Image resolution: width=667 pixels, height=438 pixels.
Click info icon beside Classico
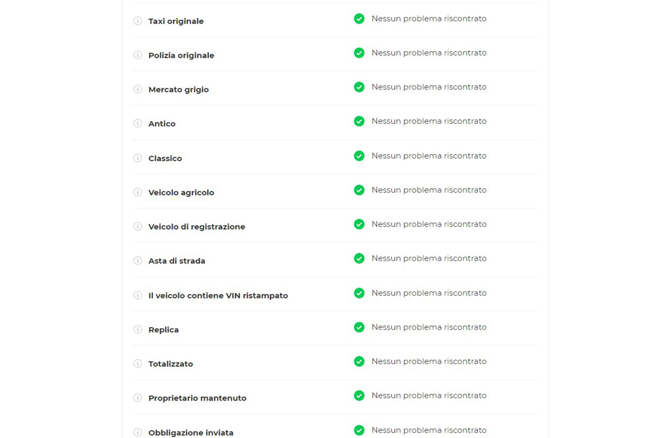click(x=137, y=158)
